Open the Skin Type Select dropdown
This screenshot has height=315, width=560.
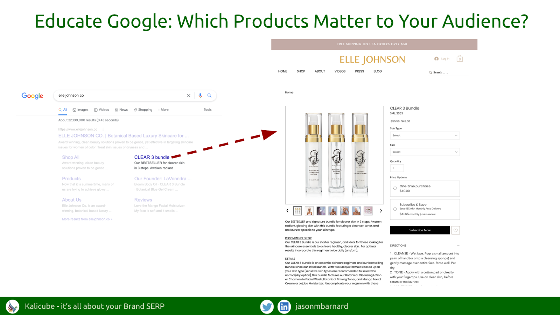click(425, 135)
